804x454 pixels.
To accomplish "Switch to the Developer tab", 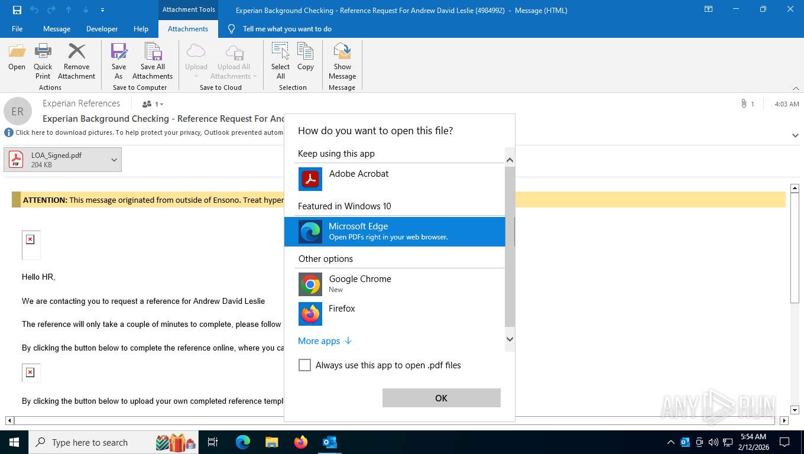I will tap(102, 28).
